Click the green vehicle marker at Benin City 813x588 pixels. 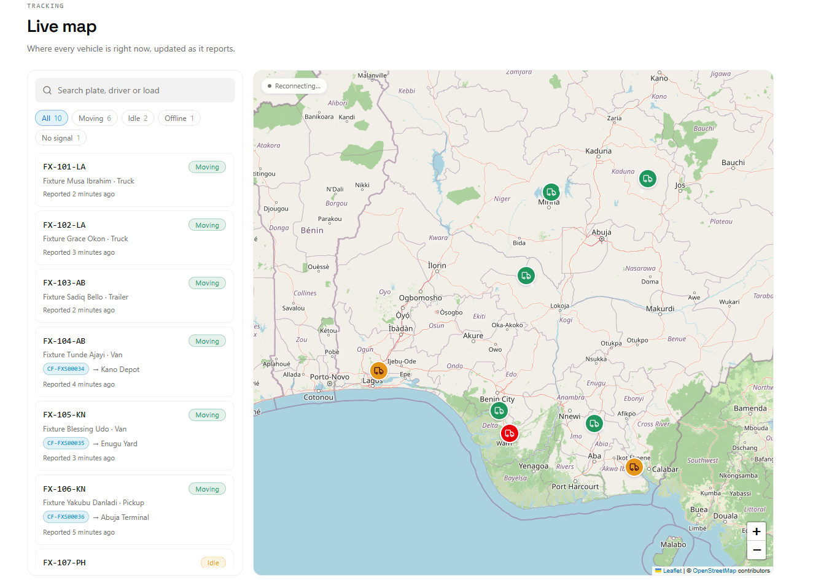pyautogui.click(x=499, y=411)
